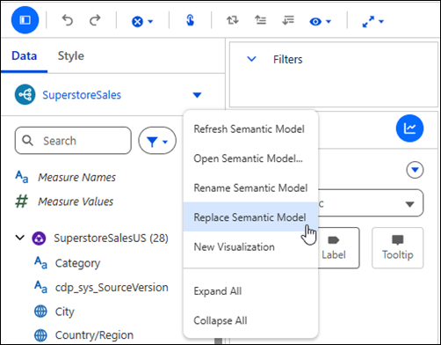The width and height of the screenshot is (441, 345).
Task: Select the Category field
Action: pyautogui.click(x=77, y=263)
